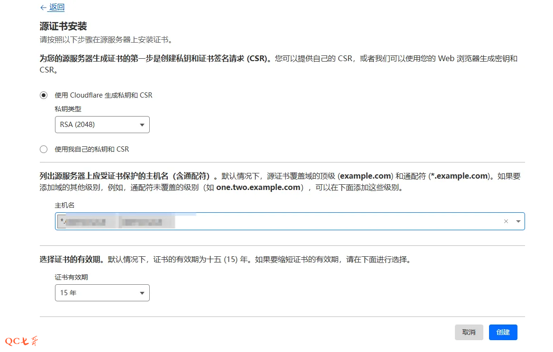The image size is (553, 352).
Task: Click the arrow in the 私钥类型 dropdown
Action: 142,125
